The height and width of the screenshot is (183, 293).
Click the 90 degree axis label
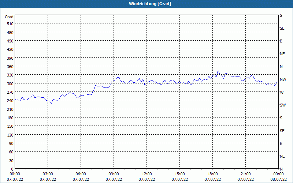point(11,143)
